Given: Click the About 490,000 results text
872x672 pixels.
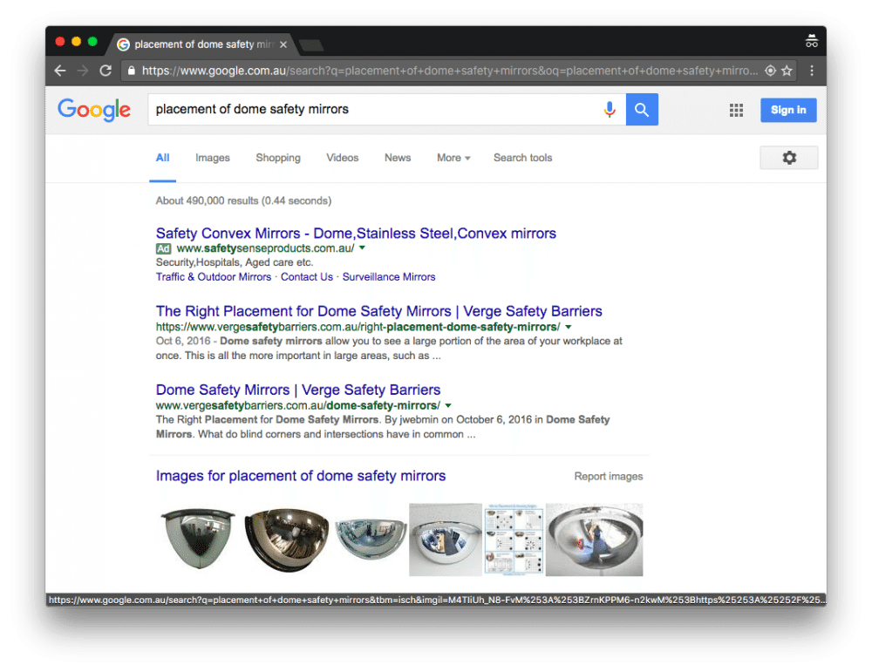Looking at the screenshot, I should [x=243, y=200].
